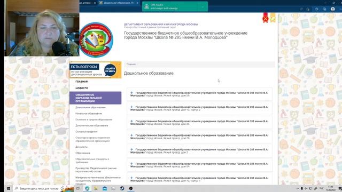Click the 'Задайте их здесь' speech bubble
This screenshot has width=342, height=192.
click(110, 70)
